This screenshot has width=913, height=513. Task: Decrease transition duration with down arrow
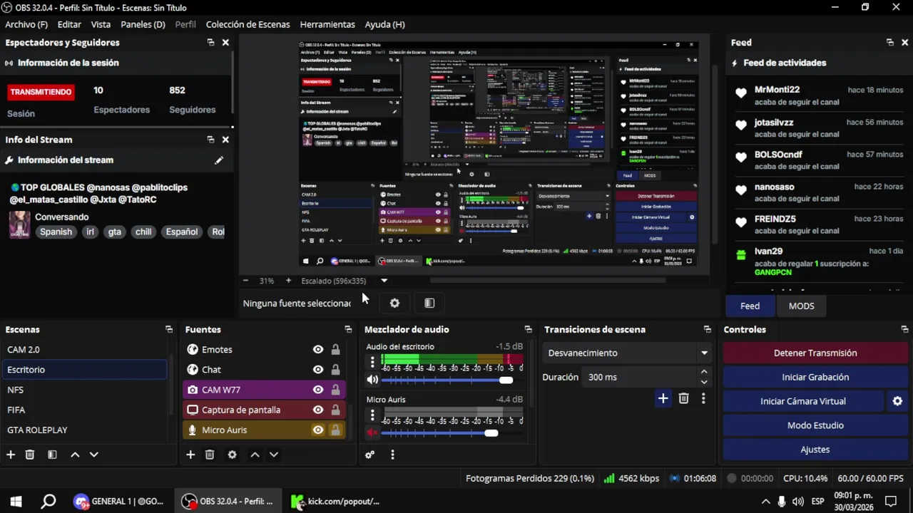tap(704, 382)
